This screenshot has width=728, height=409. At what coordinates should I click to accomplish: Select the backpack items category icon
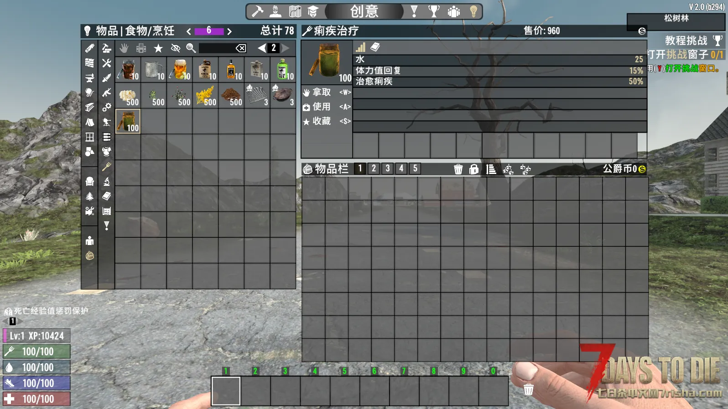[90, 256]
